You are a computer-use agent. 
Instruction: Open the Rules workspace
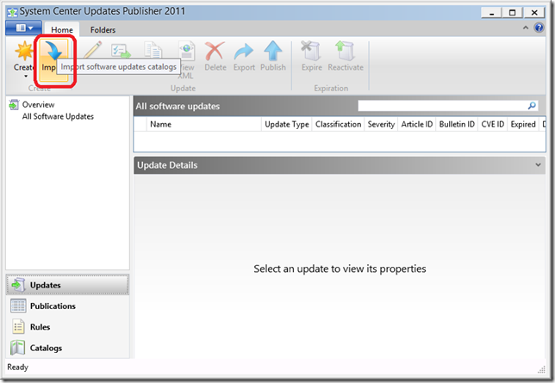tap(67, 327)
